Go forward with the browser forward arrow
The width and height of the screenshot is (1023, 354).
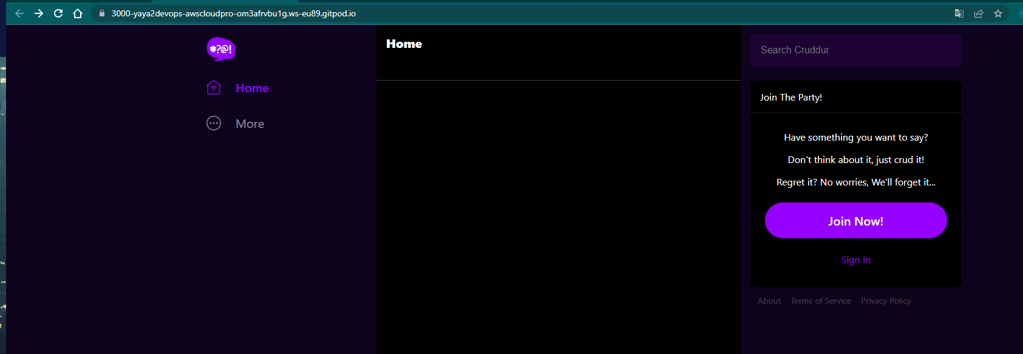39,13
